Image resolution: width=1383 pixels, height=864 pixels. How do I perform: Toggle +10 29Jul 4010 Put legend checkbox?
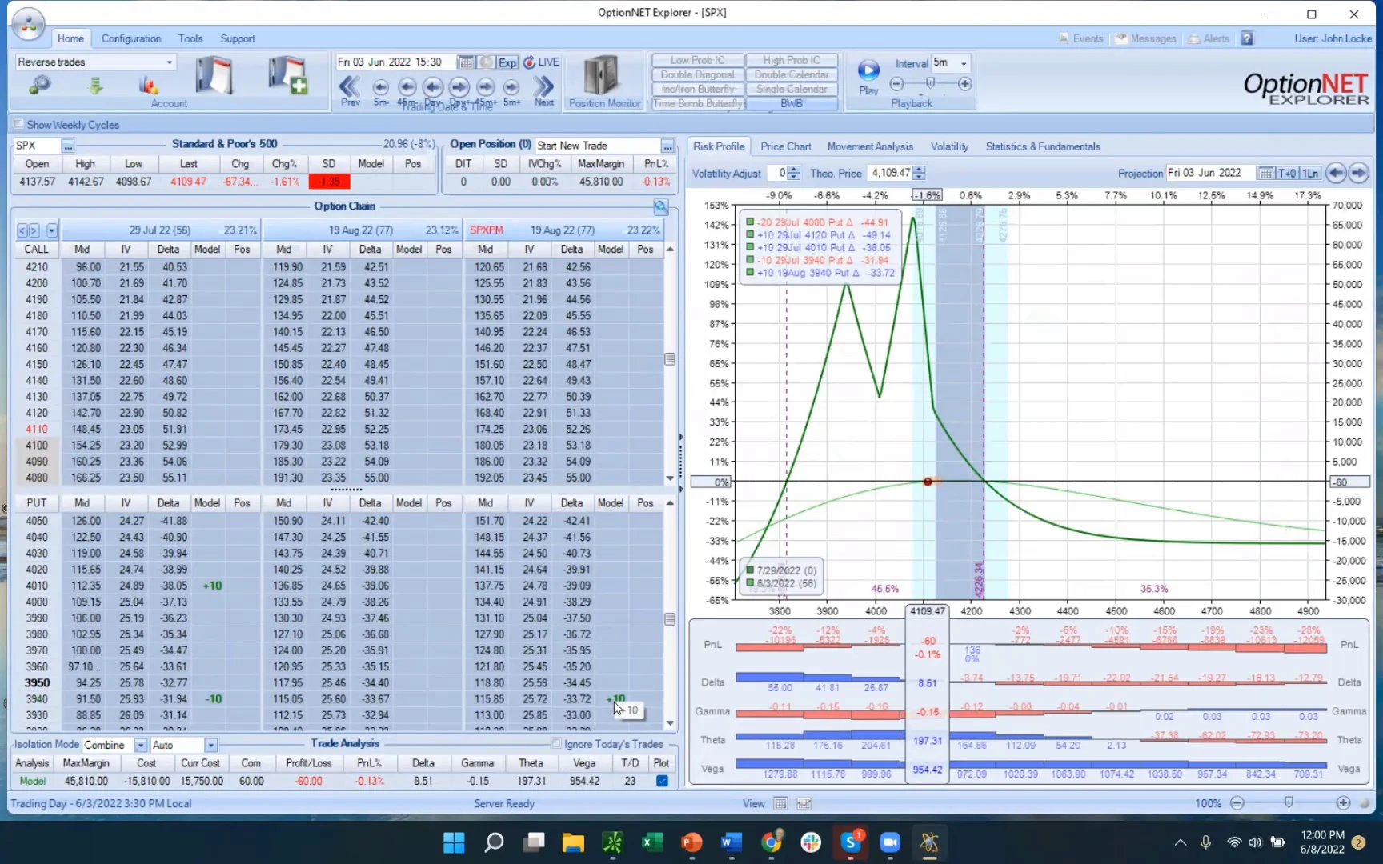tap(751, 247)
